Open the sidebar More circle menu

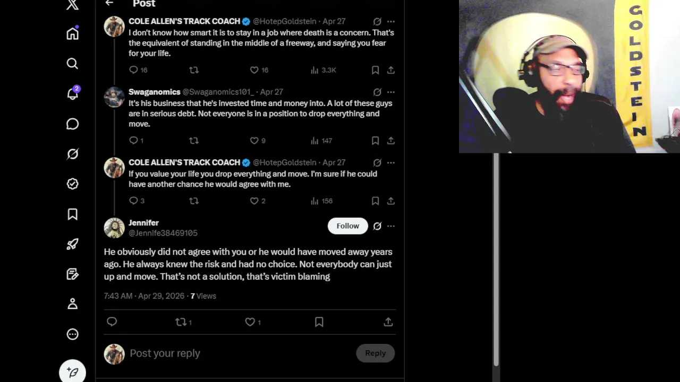(x=72, y=334)
